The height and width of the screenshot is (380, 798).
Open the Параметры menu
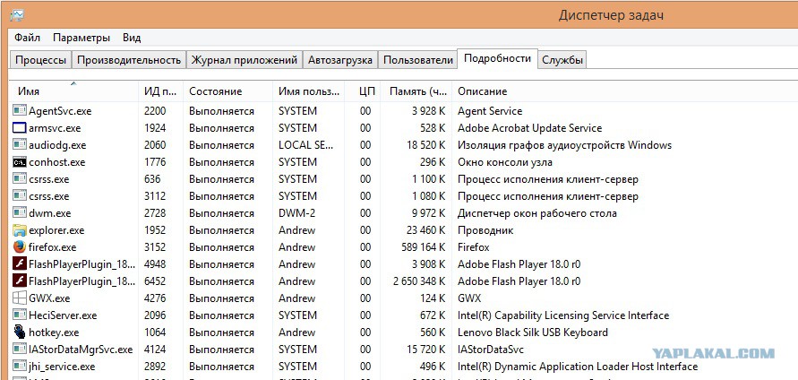82,38
